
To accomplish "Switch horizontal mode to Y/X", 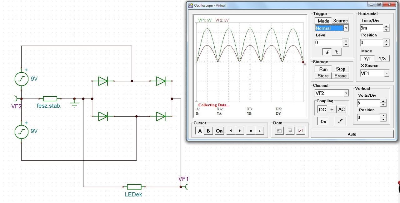I will (382, 58).
